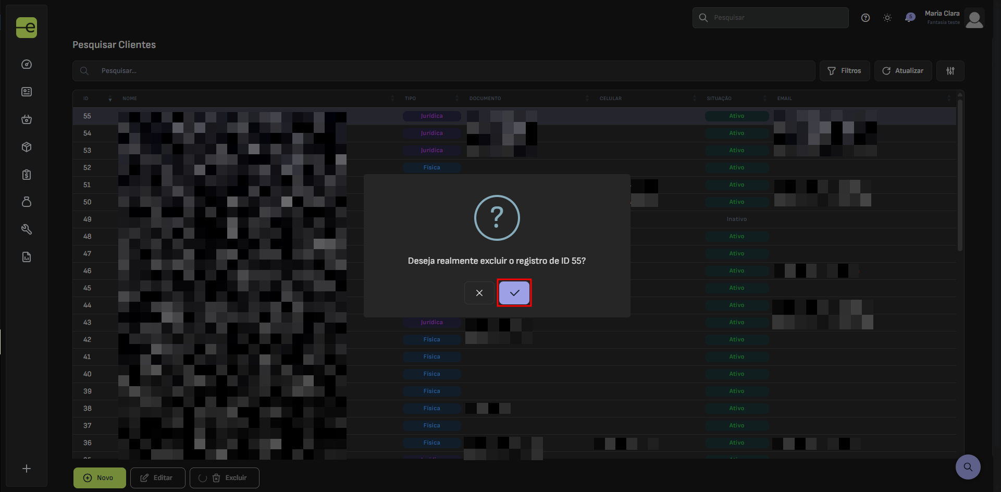Click the Física tag in row 40
The height and width of the screenshot is (492, 1001).
(x=432, y=374)
